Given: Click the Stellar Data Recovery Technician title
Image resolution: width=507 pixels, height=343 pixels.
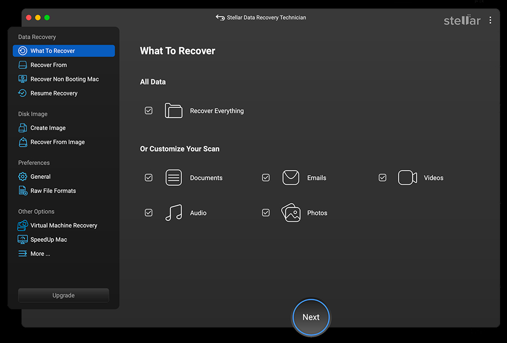Looking at the screenshot, I should pos(266,17).
